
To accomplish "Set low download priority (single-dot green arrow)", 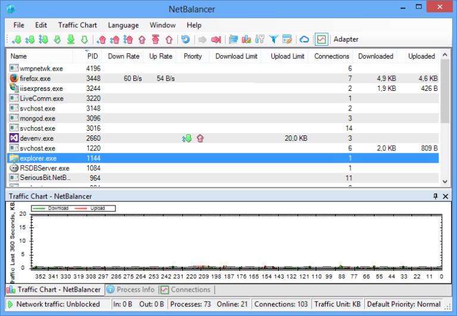I will 17,39.
